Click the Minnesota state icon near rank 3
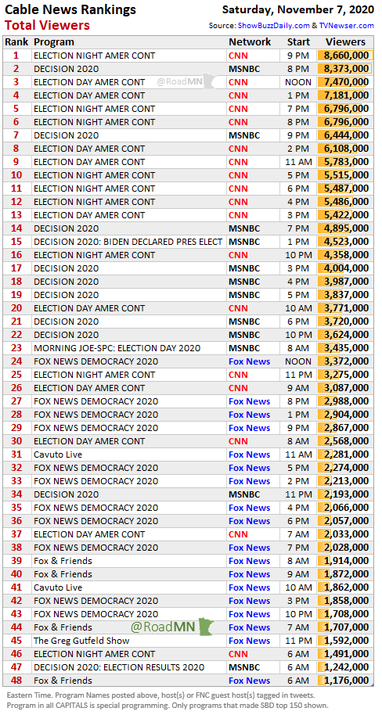The height and width of the screenshot is (715, 382). (x=210, y=81)
